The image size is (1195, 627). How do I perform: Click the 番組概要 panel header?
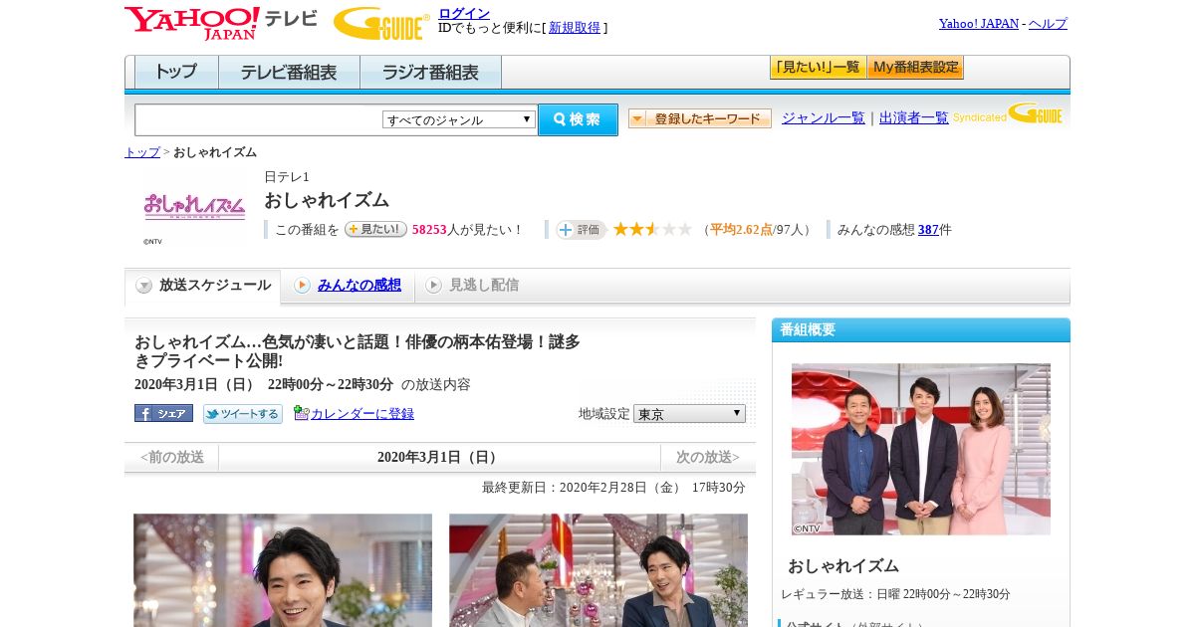(921, 329)
